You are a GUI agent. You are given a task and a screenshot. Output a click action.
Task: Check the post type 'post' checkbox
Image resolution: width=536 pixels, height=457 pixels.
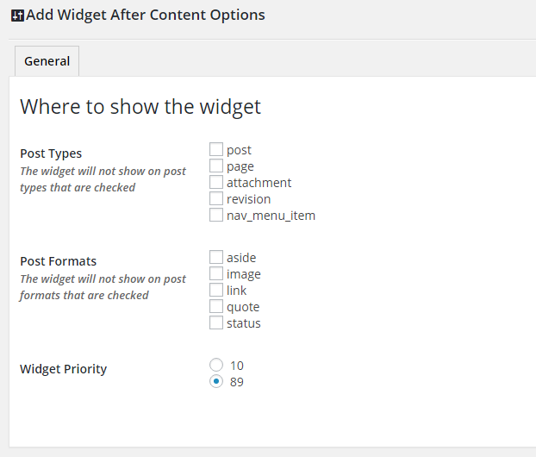coord(216,149)
